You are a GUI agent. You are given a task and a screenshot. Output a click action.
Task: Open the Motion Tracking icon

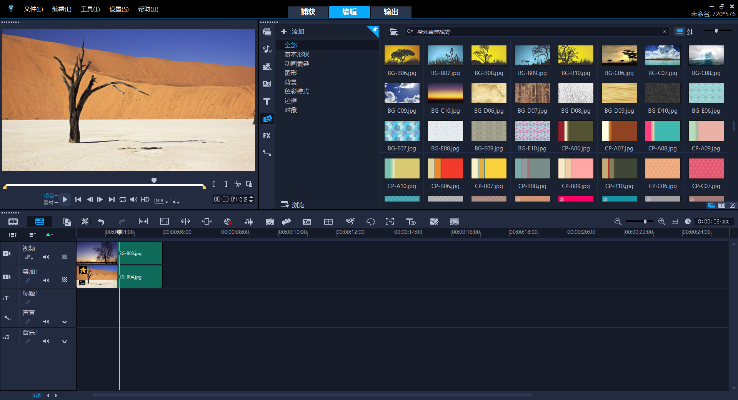(x=286, y=222)
